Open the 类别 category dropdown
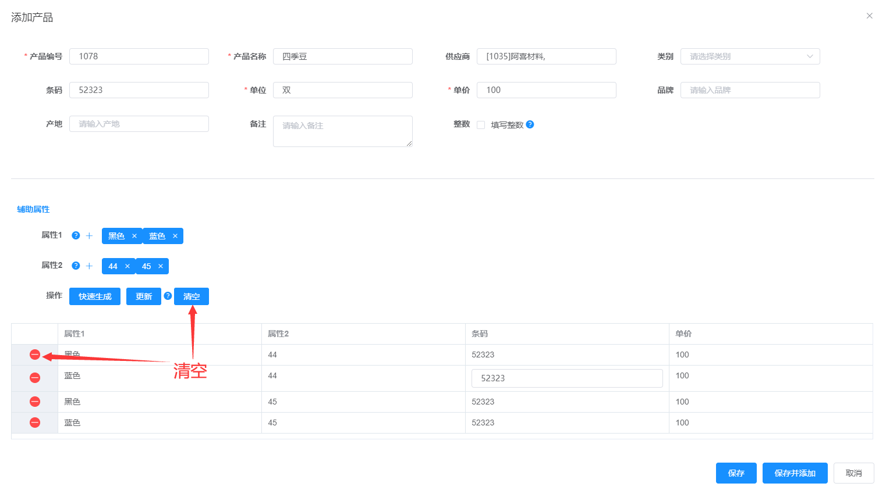This screenshot has width=886, height=494. coord(750,56)
